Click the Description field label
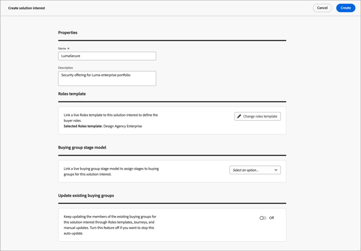361x251 pixels. click(x=65, y=68)
